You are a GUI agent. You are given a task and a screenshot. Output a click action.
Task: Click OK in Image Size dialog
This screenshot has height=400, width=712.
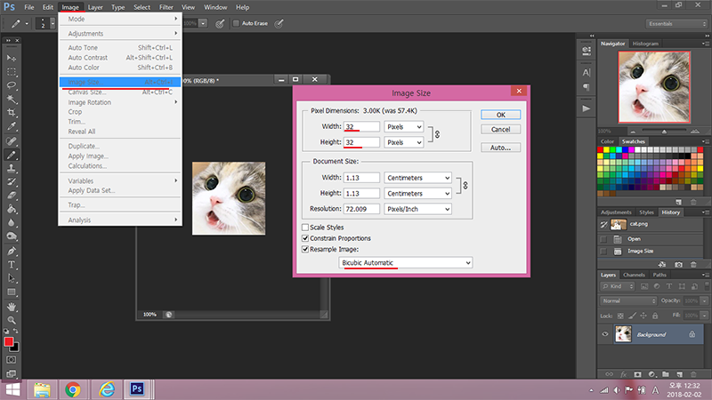pyautogui.click(x=501, y=115)
